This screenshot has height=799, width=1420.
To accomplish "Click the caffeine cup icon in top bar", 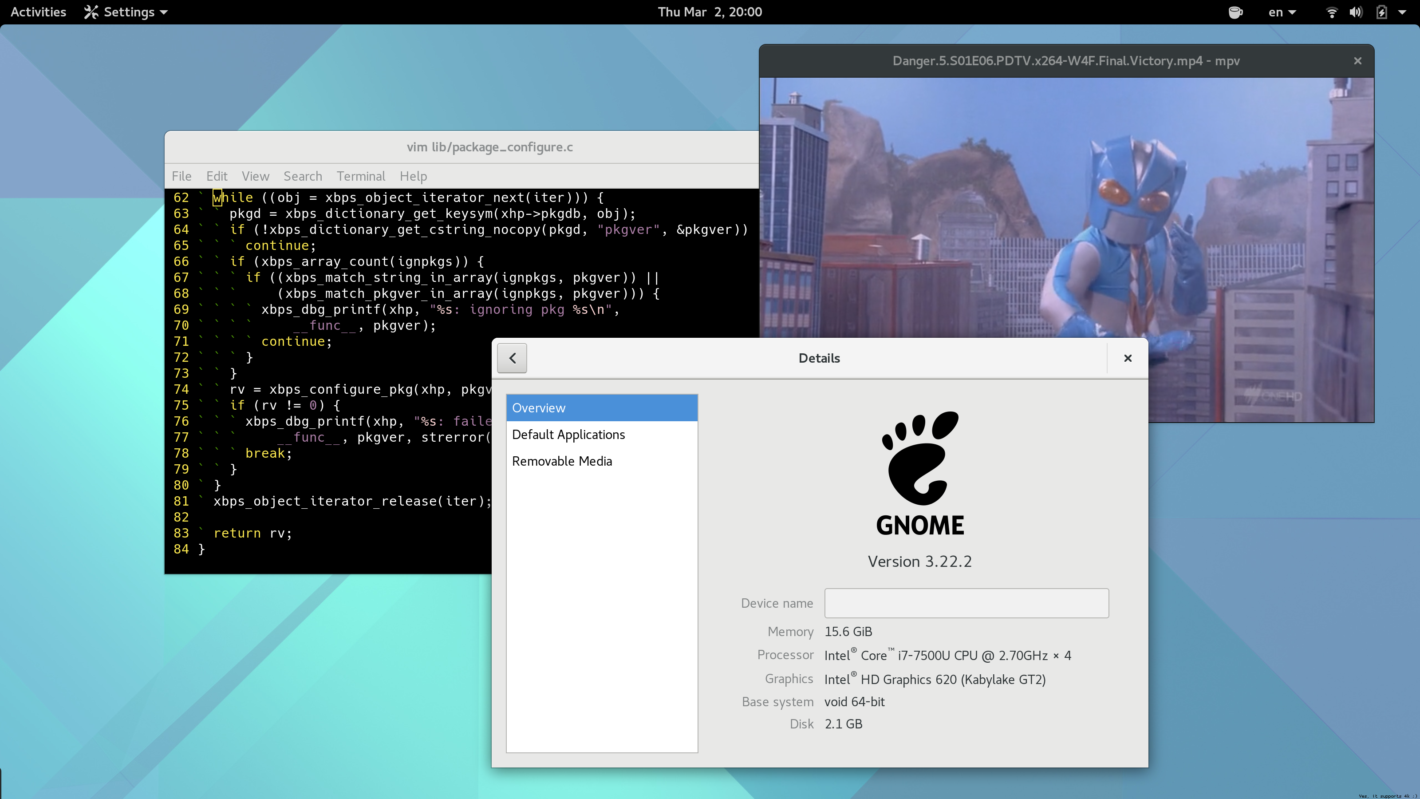I will point(1235,12).
